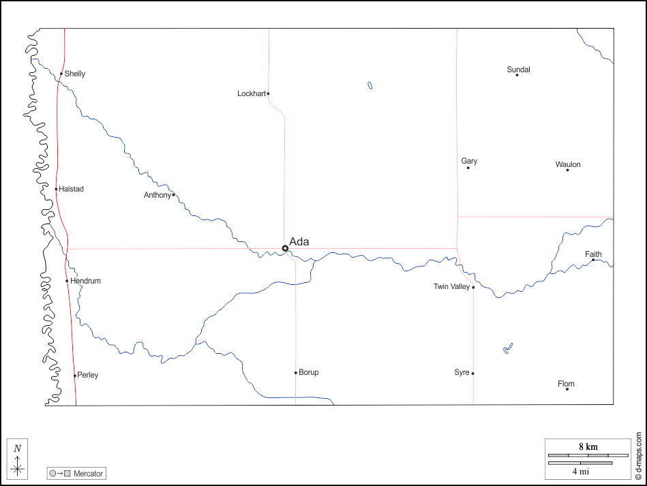The width and height of the screenshot is (647, 486).
Task: Click the 4 mi scale label
Action: tap(581, 471)
